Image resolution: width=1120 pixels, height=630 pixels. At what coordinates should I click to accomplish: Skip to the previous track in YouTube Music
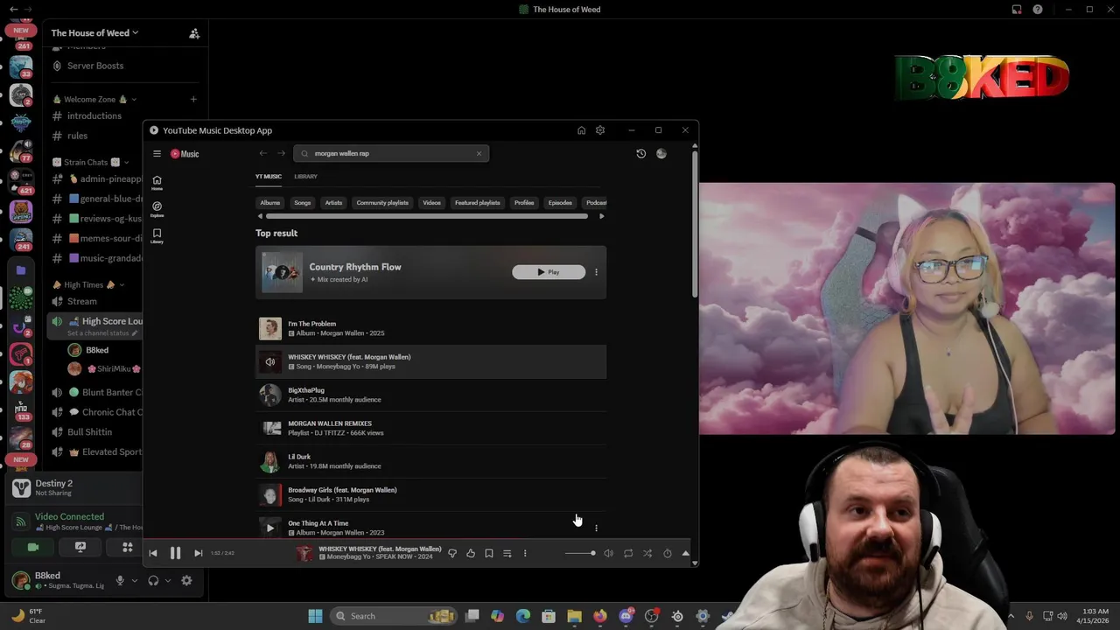pyautogui.click(x=153, y=553)
